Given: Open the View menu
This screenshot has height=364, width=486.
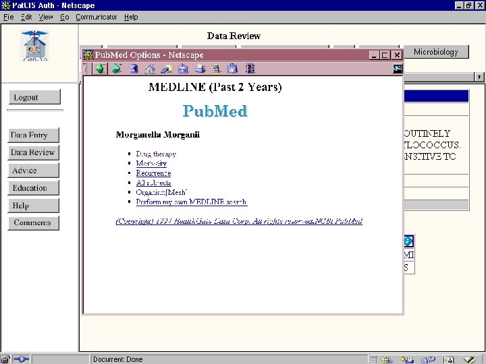Looking at the screenshot, I should [x=46, y=17].
